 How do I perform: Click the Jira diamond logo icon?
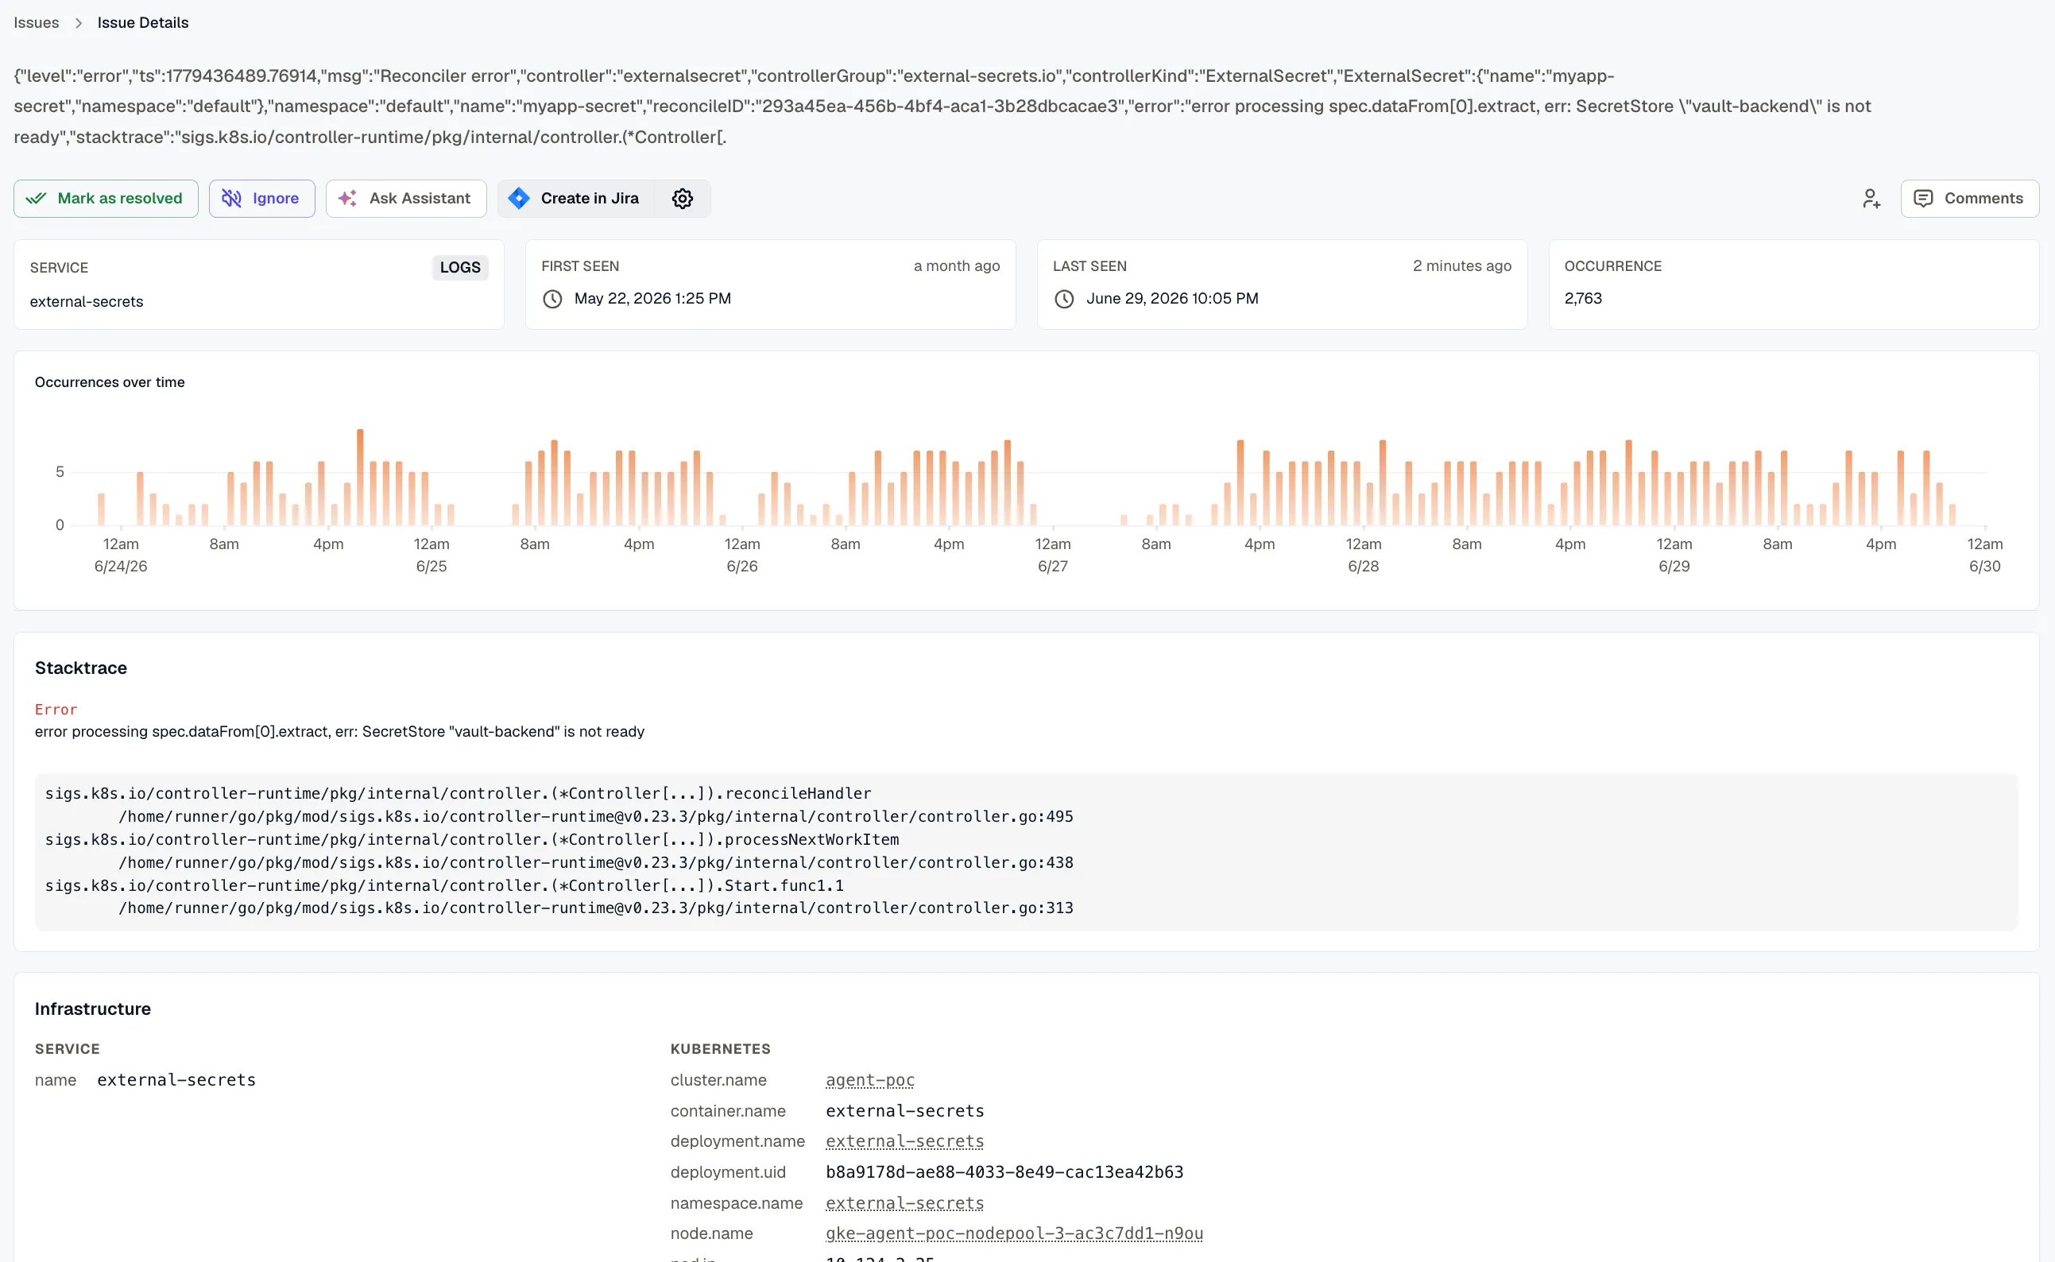pos(519,199)
